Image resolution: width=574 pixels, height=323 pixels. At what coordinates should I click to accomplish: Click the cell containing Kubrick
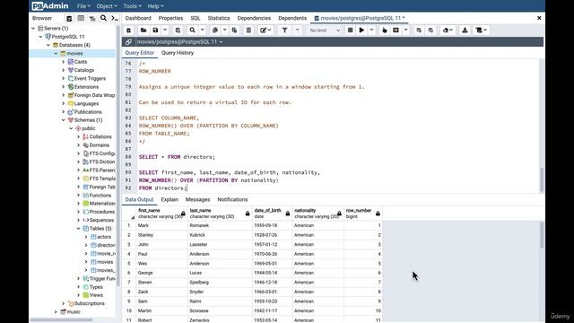pos(220,235)
